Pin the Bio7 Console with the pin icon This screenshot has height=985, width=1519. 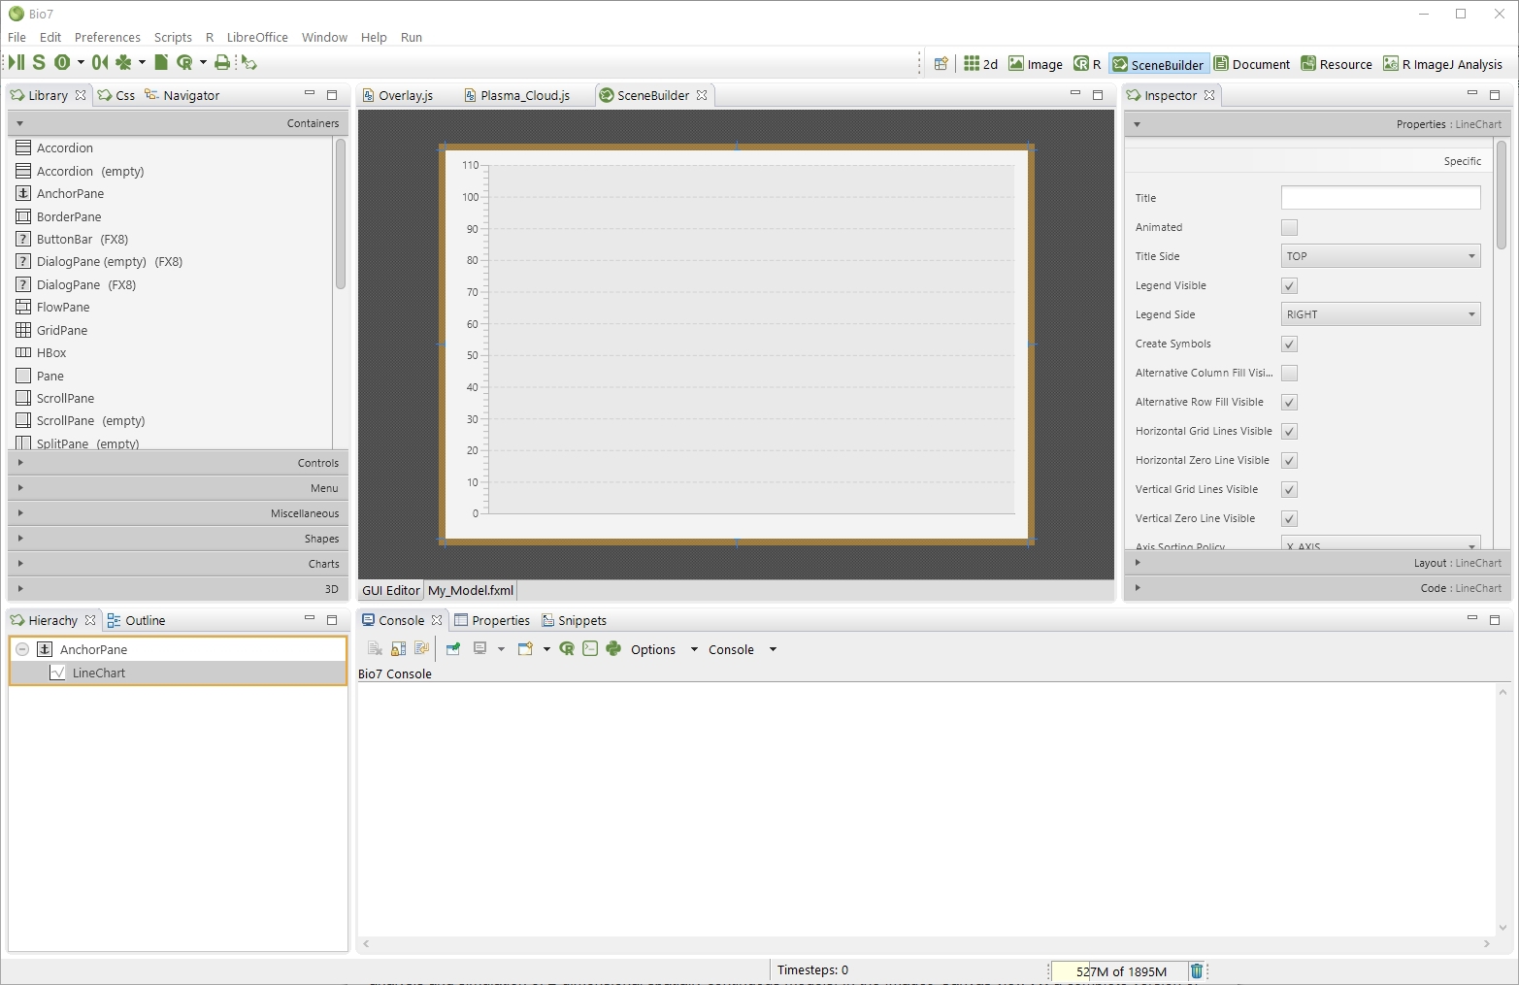[452, 649]
